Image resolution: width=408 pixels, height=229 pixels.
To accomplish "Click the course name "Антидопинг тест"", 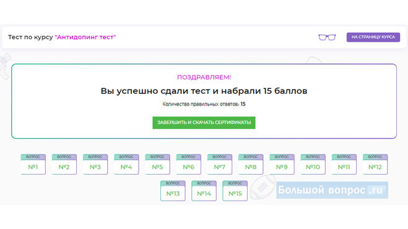I will tap(85, 37).
